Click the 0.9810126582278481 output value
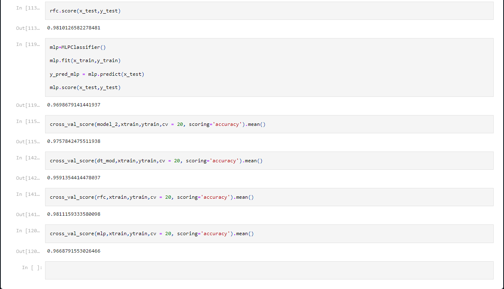This screenshot has height=289, width=504. click(74, 28)
